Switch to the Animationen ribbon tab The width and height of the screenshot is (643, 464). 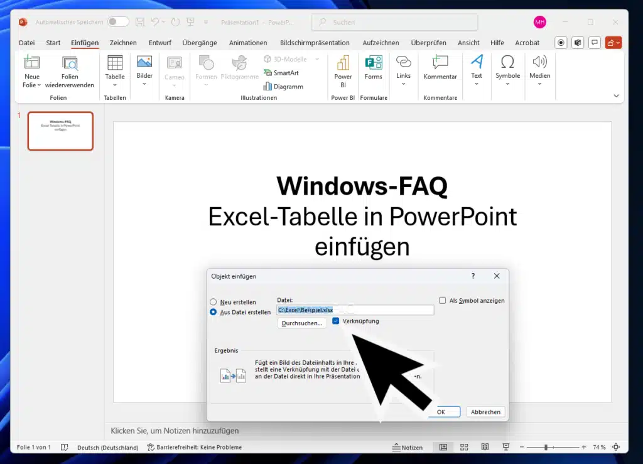[248, 43]
